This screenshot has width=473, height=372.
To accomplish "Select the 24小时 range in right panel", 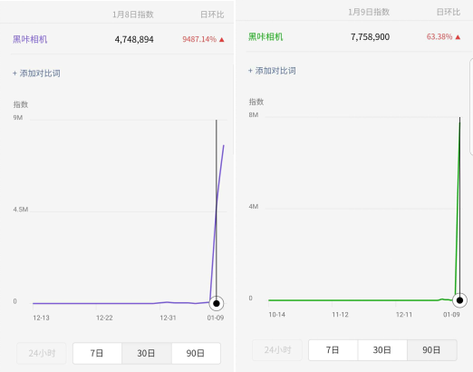I will [x=277, y=350].
